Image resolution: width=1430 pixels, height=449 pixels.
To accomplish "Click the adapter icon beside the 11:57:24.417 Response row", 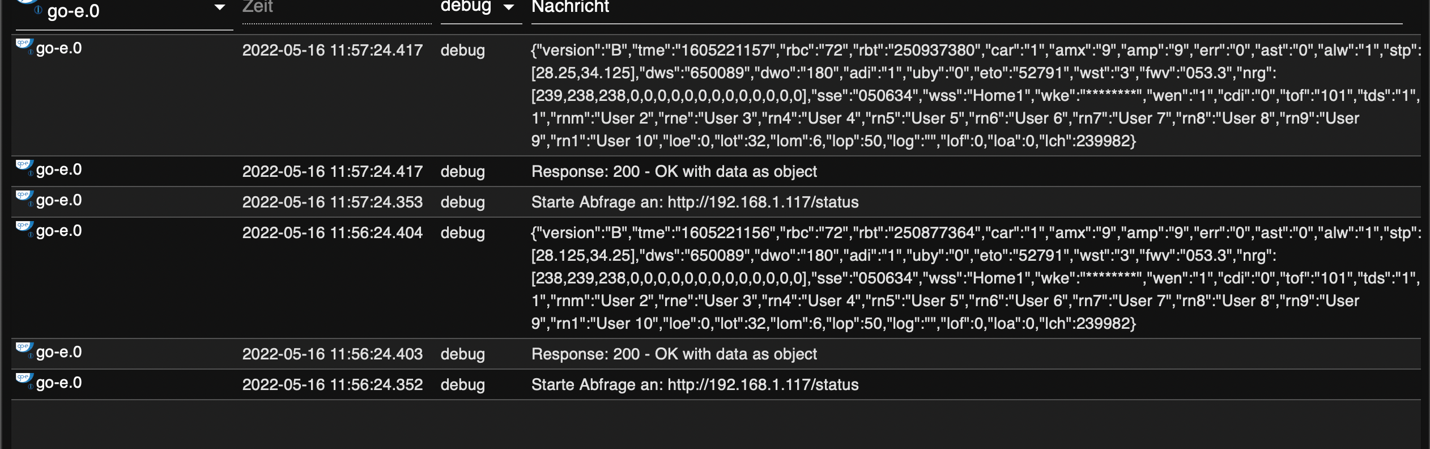I will [x=24, y=167].
